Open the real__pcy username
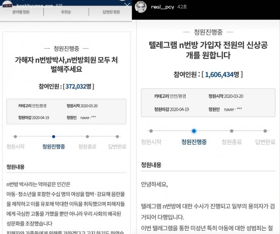This screenshot has height=234, width=280. point(162,7)
